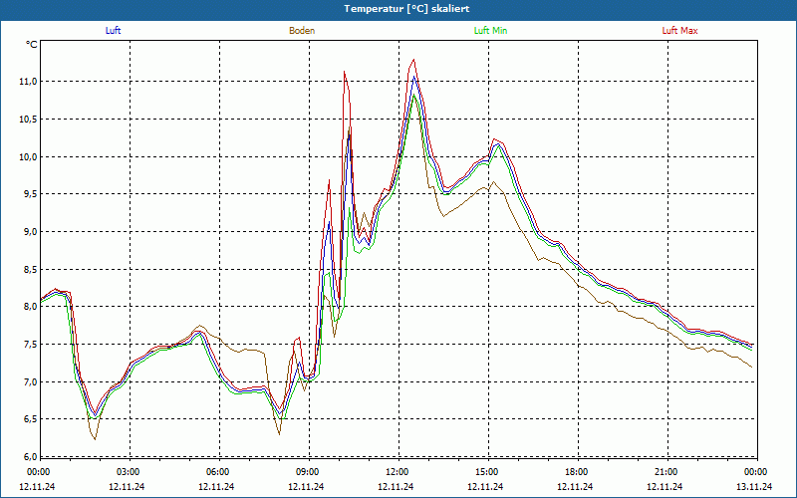Screen dimensions: 797x498
Task: Select the 03:00 time axis label
Action: click(128, 472)
